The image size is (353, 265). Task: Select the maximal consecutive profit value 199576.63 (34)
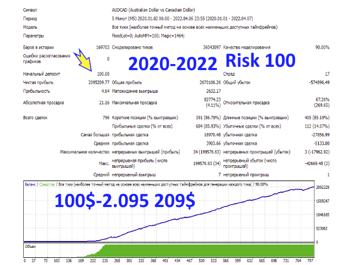tap(207, 163)
